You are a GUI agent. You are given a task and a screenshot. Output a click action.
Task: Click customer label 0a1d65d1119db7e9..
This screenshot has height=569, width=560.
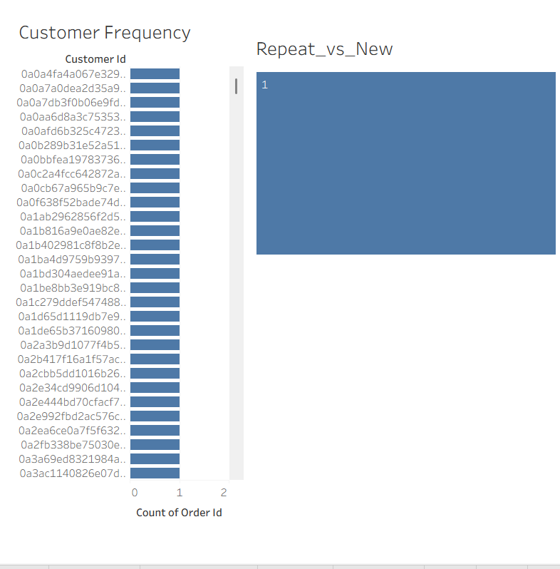pyautogui.click(x=72, y=317)
